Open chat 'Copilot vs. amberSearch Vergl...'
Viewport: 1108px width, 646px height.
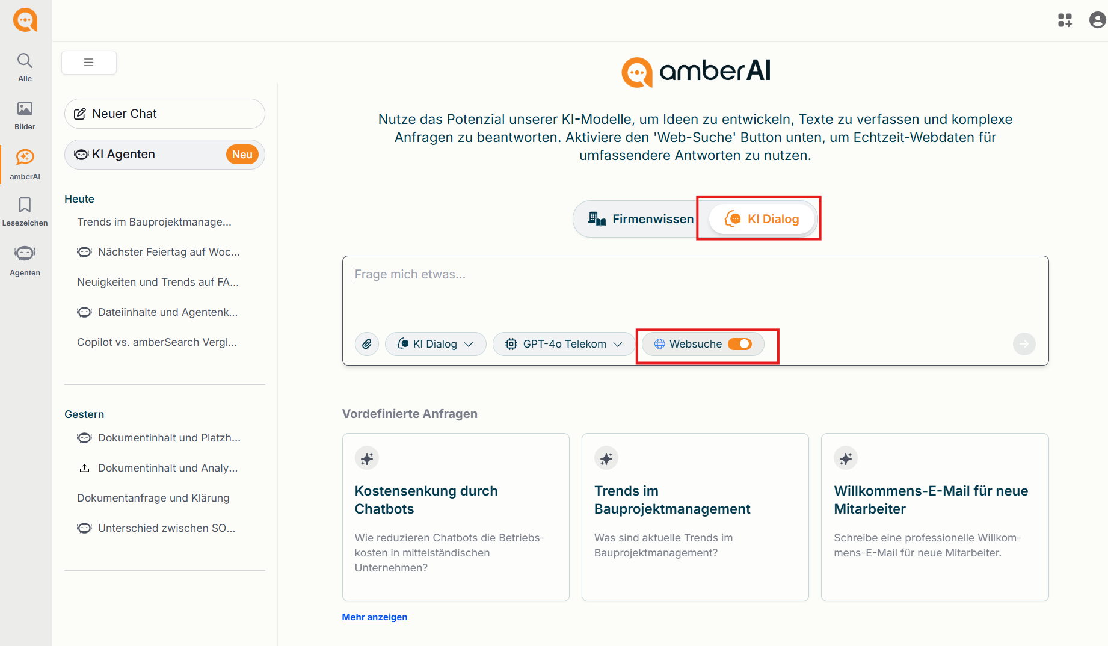pos(157,342)
